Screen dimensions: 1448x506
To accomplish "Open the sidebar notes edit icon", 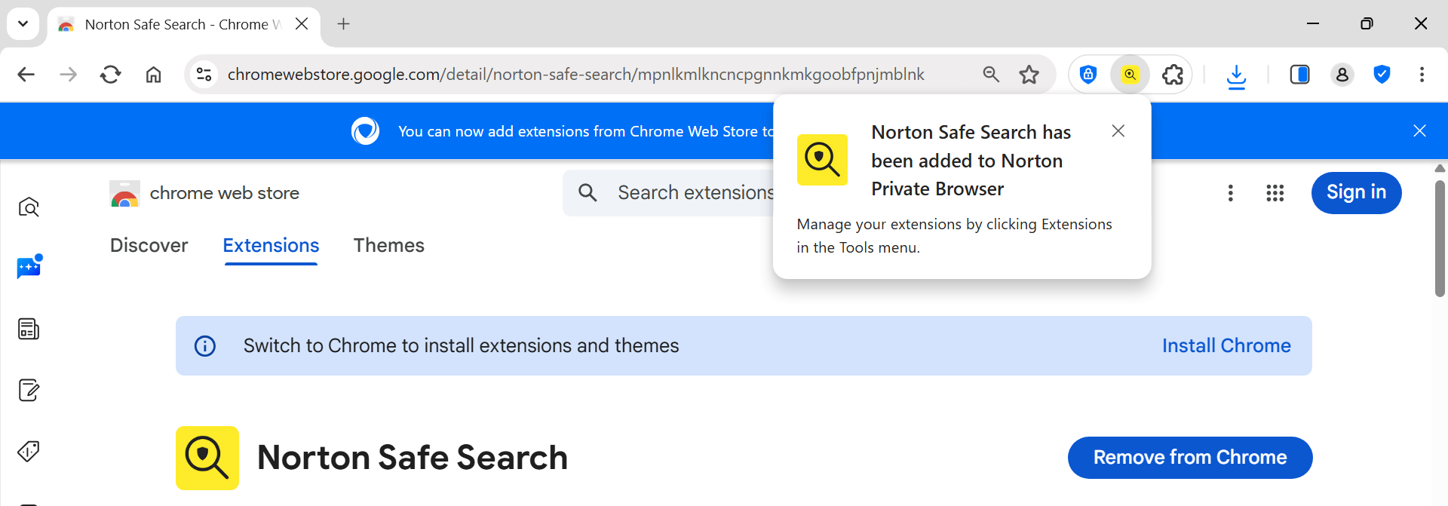I will point(29,390).
